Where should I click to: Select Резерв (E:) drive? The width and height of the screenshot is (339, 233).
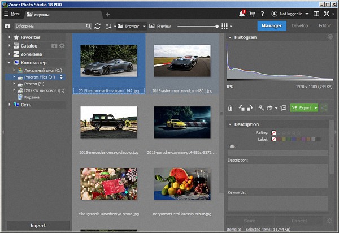pyautogui.click(x=34, y=84)
